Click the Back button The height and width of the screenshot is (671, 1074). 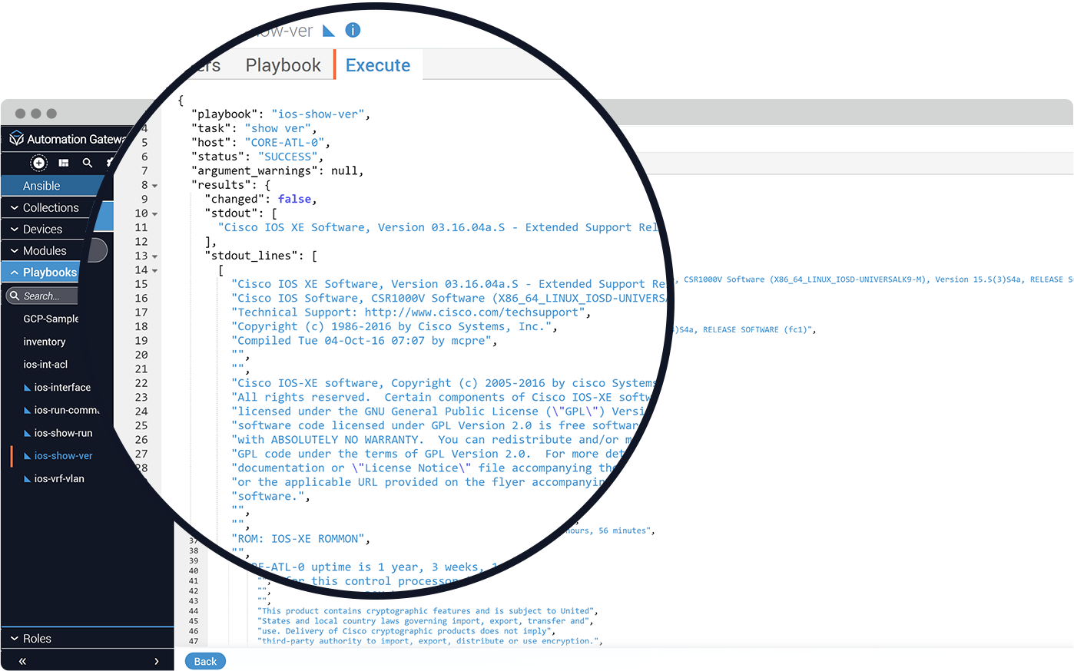coord(204,660)
